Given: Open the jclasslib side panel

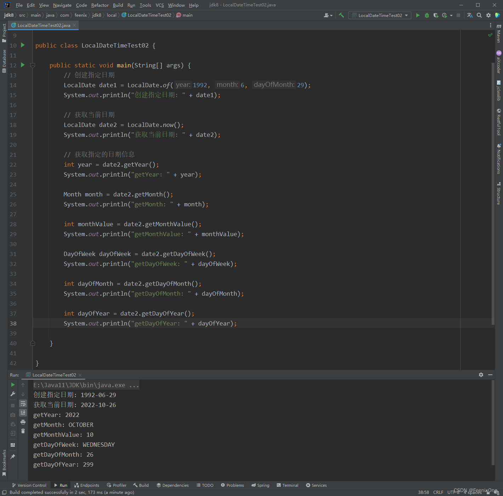Looking at the screenshot, I should (499, 91).
